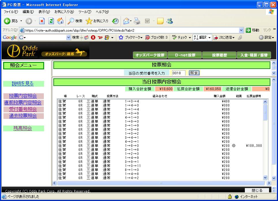The width and height of the screenshot is (278, 201).
Task: Open the 編集(E) menu
Action: pyautogui.click(x=28, y=12)
